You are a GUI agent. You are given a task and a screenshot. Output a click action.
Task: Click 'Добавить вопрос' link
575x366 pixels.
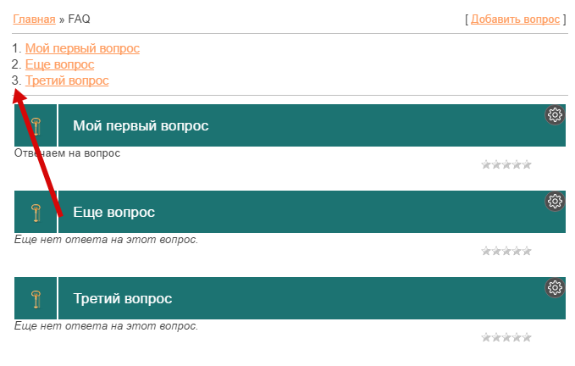[x=516, y=19]
